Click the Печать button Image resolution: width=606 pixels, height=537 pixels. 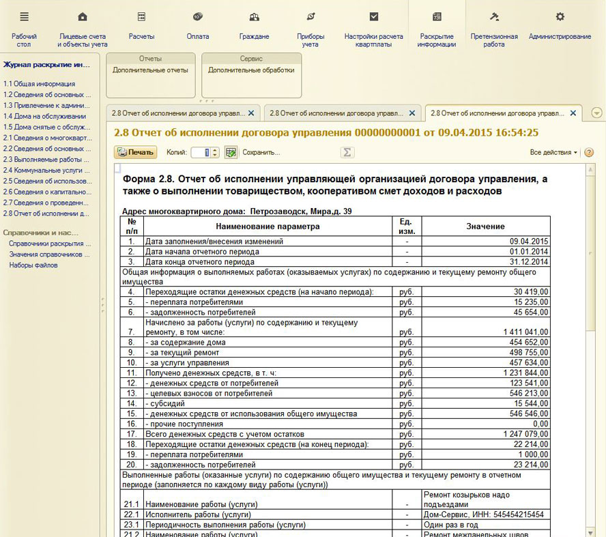point(135,152)
